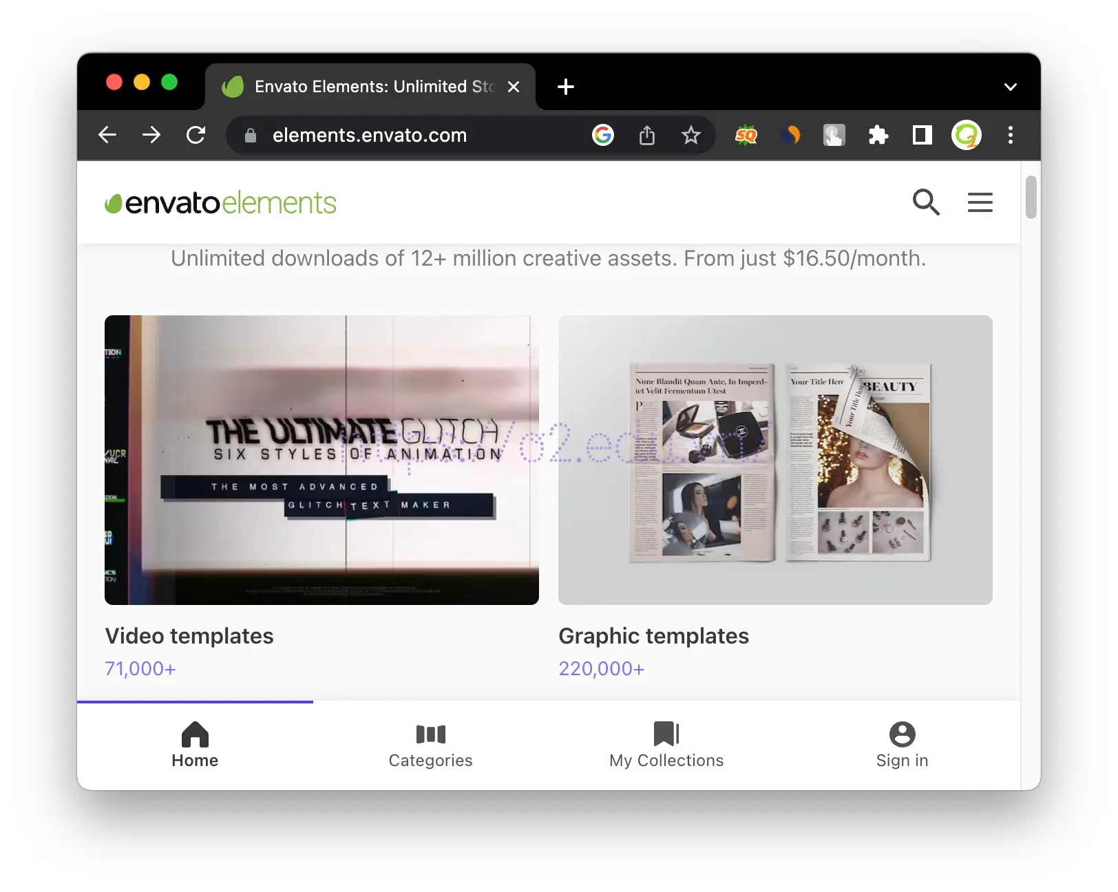This screenshot has height=892, width=1118.
Task: Click the envato elements logo
Action: [220, 202]
